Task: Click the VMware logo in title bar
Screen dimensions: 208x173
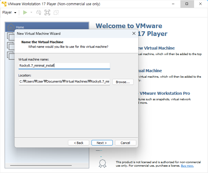Action: click(x=4, y=4)
